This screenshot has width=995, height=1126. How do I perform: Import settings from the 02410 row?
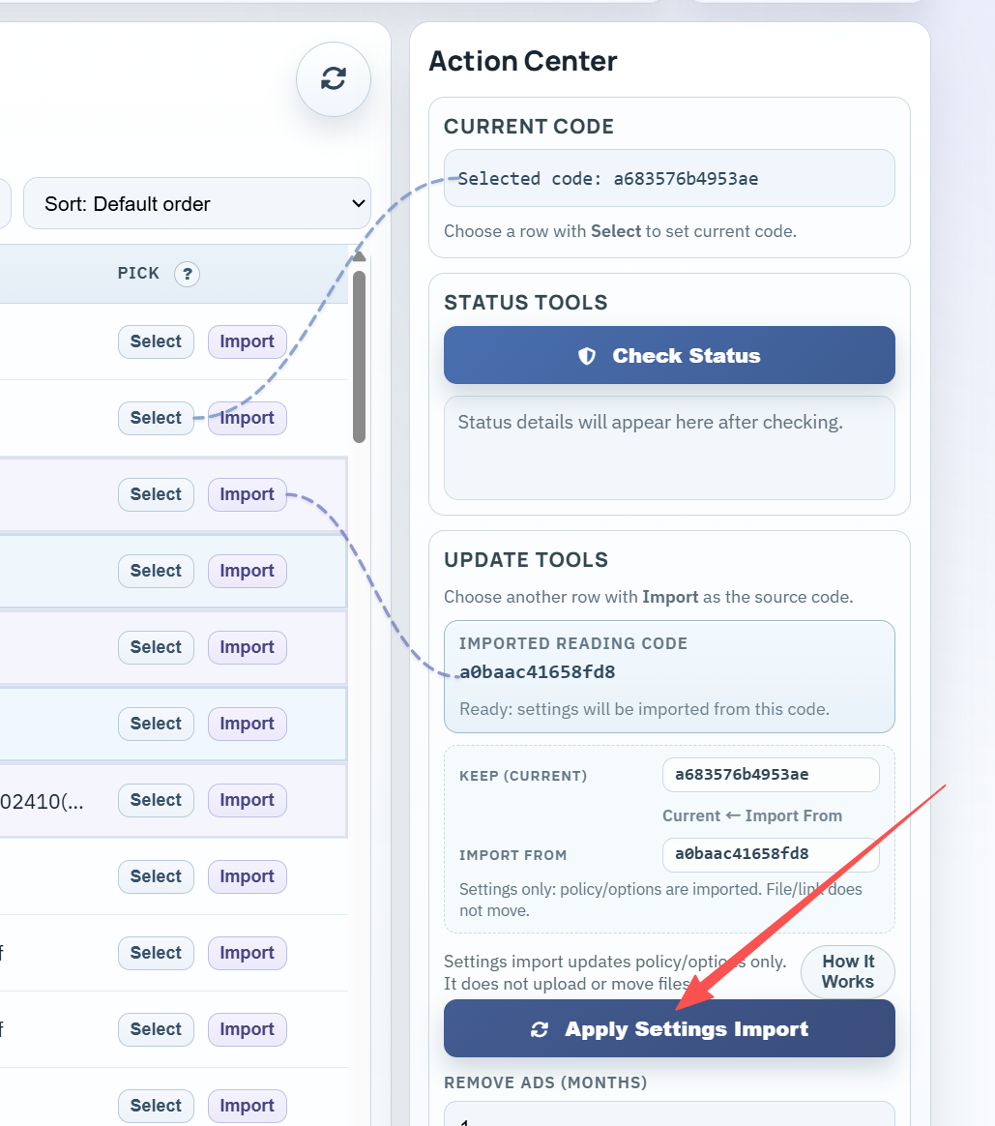(x=247, y=800)
